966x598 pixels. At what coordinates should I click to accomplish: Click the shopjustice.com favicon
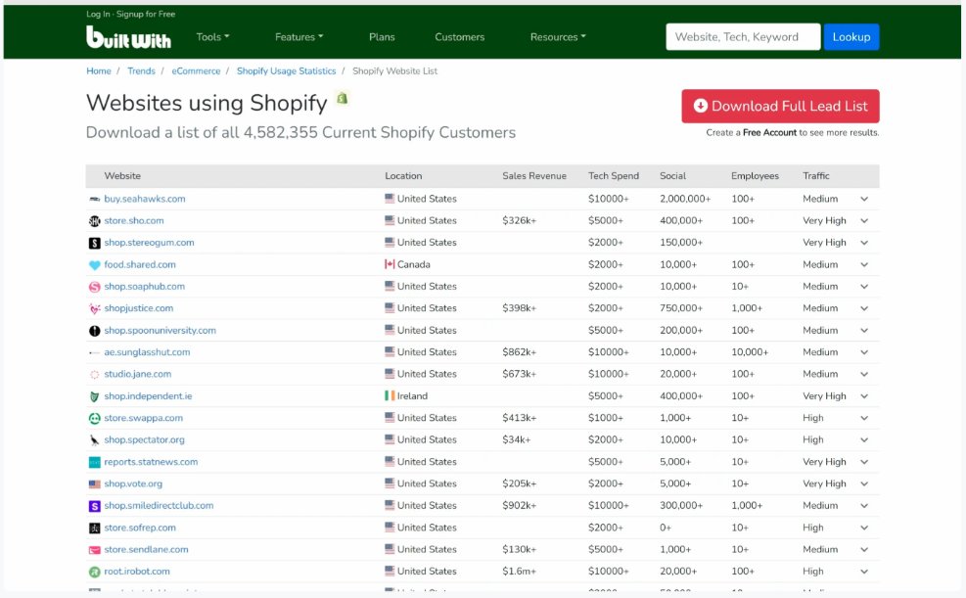tap(94, 308)
